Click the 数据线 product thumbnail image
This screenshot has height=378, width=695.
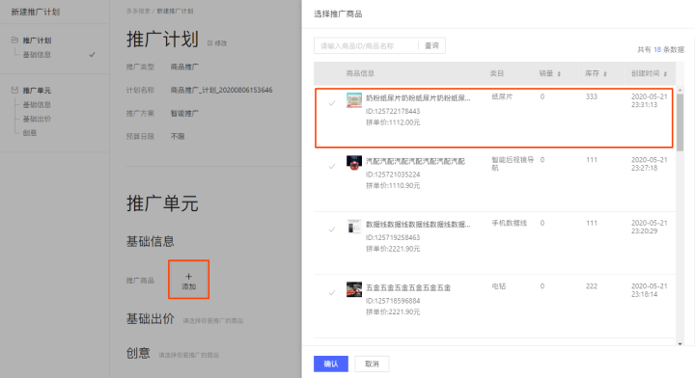(x=354, y=227)
